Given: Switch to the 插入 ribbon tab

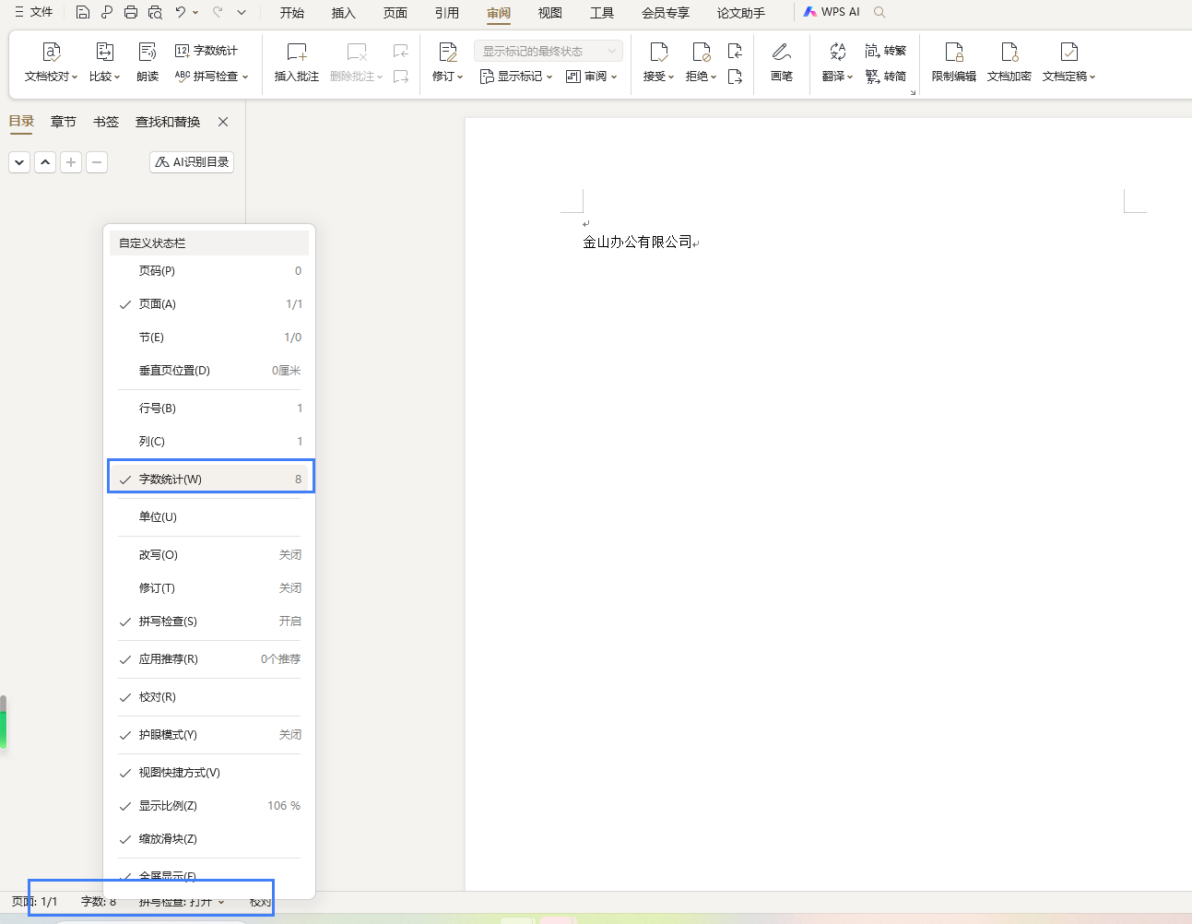Looking at the screenshot, I should [344, 13].
